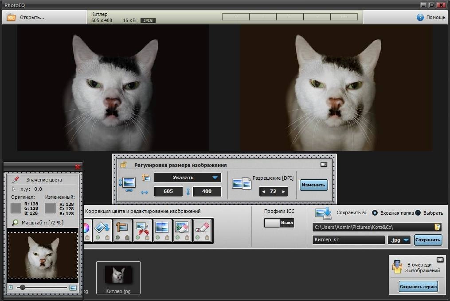Click the output path field C:\Users\Admin\Pictures
This screenshot has width=450, height=301.
coord(377,227)
